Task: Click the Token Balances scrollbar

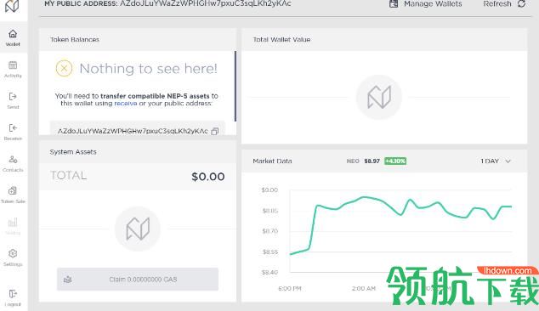Action: [235, 86]
